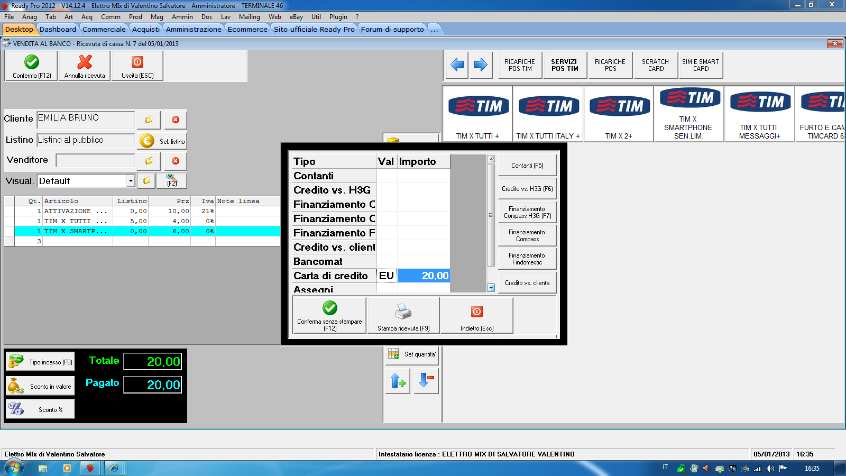Open the File menu

click(9, 17)
